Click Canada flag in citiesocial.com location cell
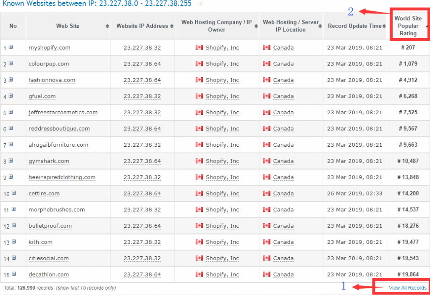 click(x=267, y=258)
